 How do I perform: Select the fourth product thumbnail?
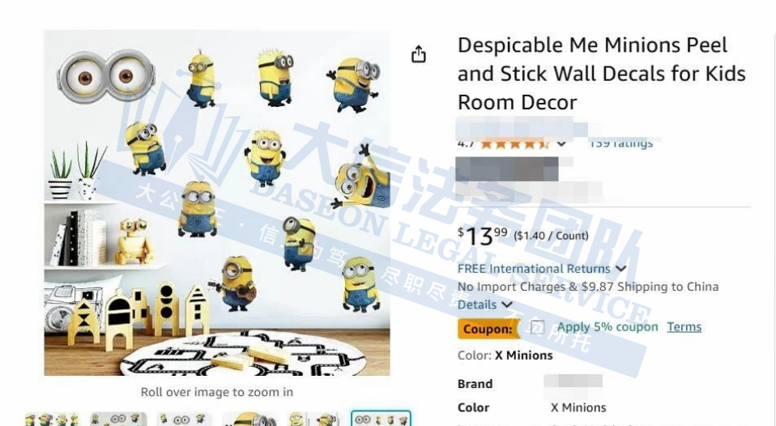click(249, 419)
